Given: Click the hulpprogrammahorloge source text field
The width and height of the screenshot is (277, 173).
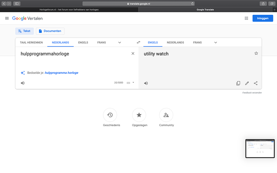Looking at the screenshot, I should tap(45, 54).
